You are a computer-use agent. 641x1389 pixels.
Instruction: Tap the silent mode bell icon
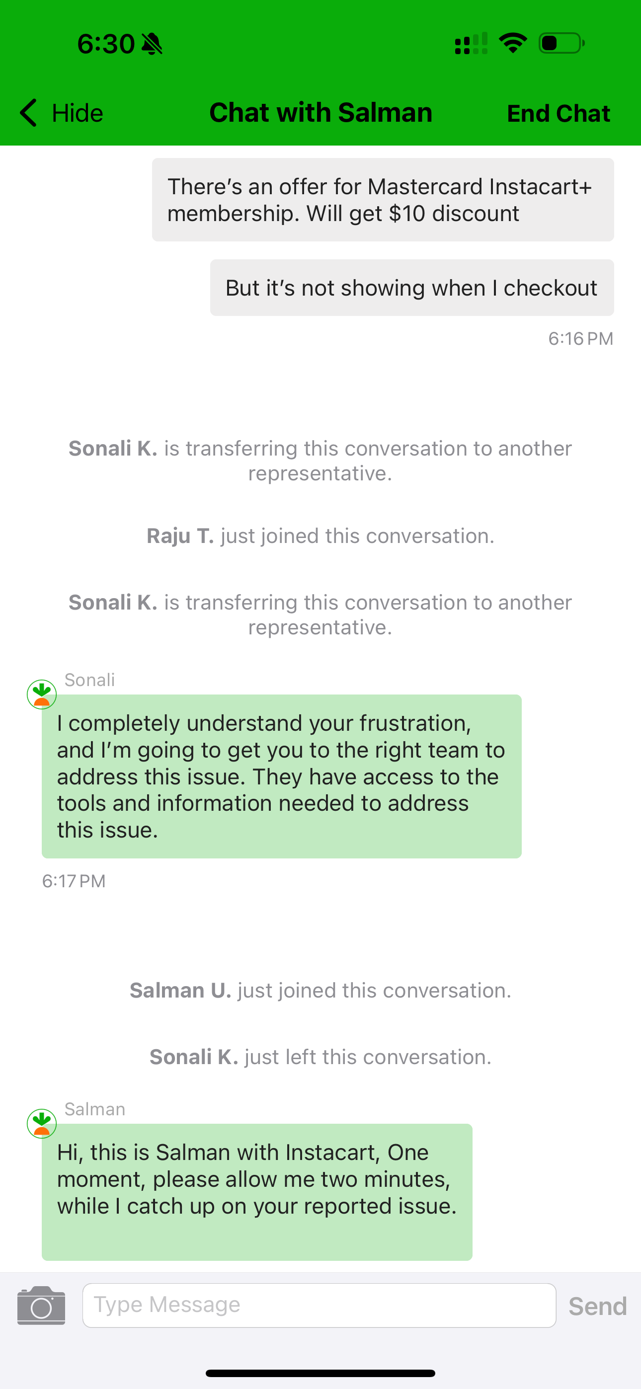[152, 44]
